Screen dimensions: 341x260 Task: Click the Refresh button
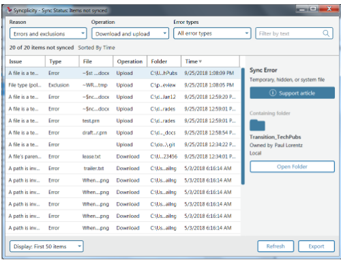pyautogui.click(x=276, y=246)
